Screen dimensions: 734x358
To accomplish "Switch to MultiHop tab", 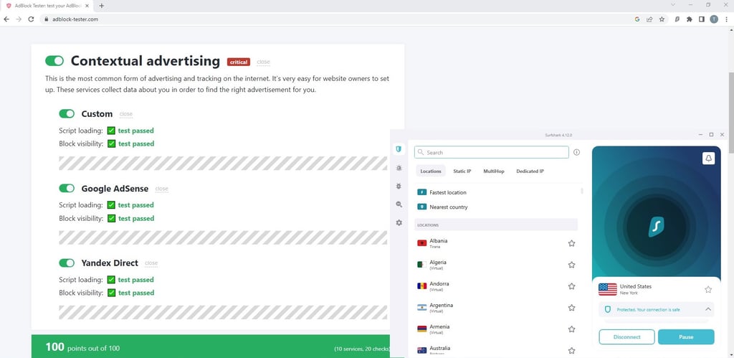I will [x=494, y=171].
